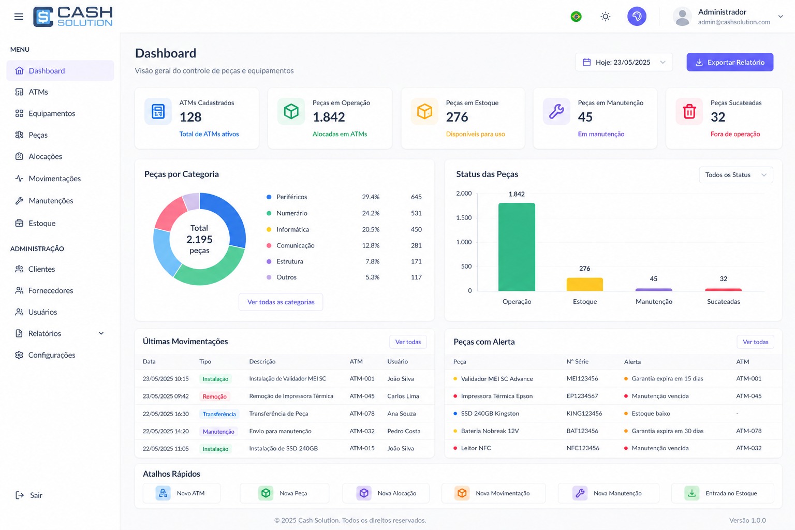
Task: Switch language via Brazil flag icon
Action: coord(576,17)
